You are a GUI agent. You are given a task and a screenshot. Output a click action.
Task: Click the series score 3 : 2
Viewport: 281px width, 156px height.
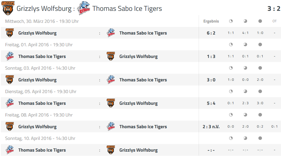pyautogui.click(x=274, y=8)
